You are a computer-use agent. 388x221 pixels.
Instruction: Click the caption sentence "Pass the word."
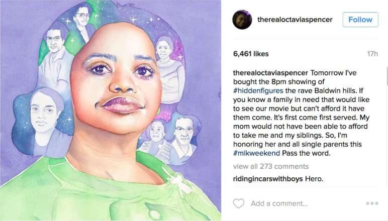point(306,153)
